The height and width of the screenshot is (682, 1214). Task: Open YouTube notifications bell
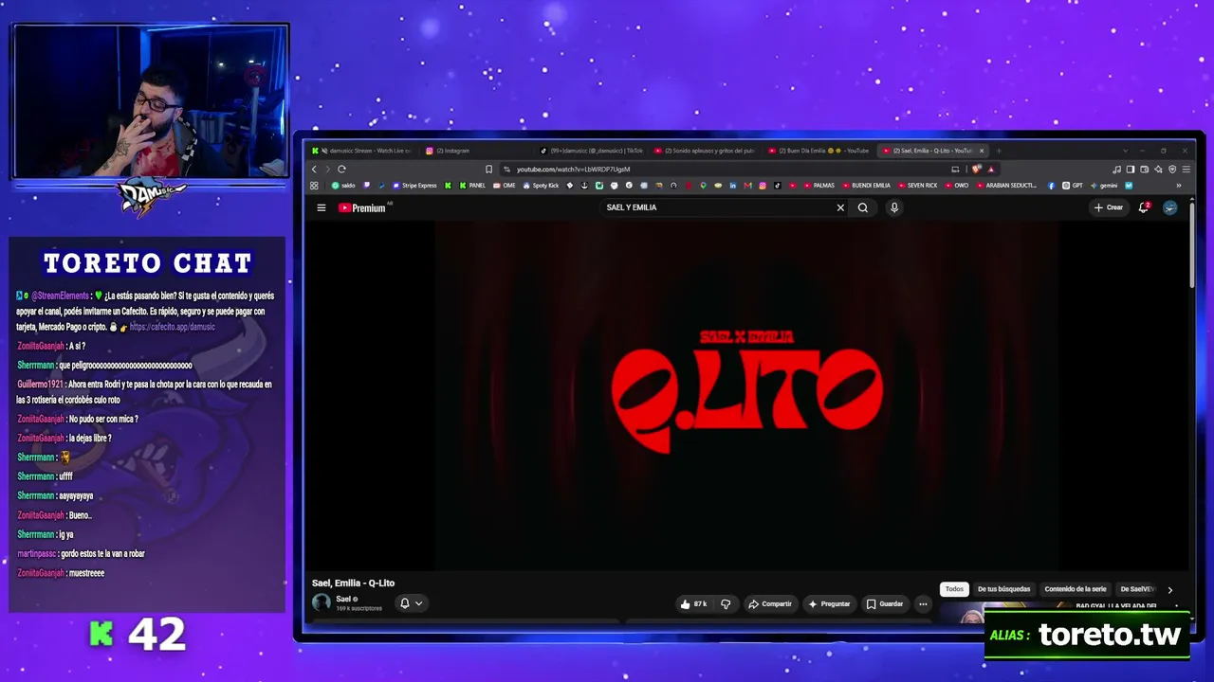(x=1144, y=207)
